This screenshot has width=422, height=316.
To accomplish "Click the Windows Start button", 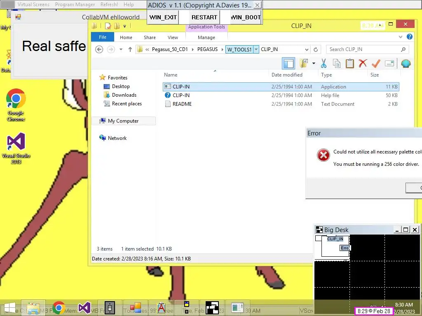I will 10,308.
